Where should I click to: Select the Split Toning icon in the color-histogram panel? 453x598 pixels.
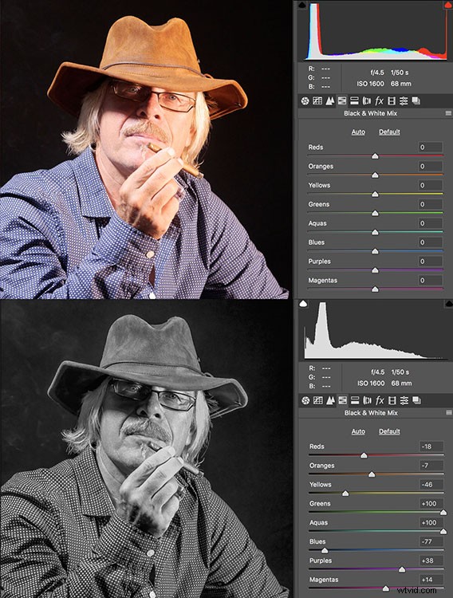(x=354, y=100)
